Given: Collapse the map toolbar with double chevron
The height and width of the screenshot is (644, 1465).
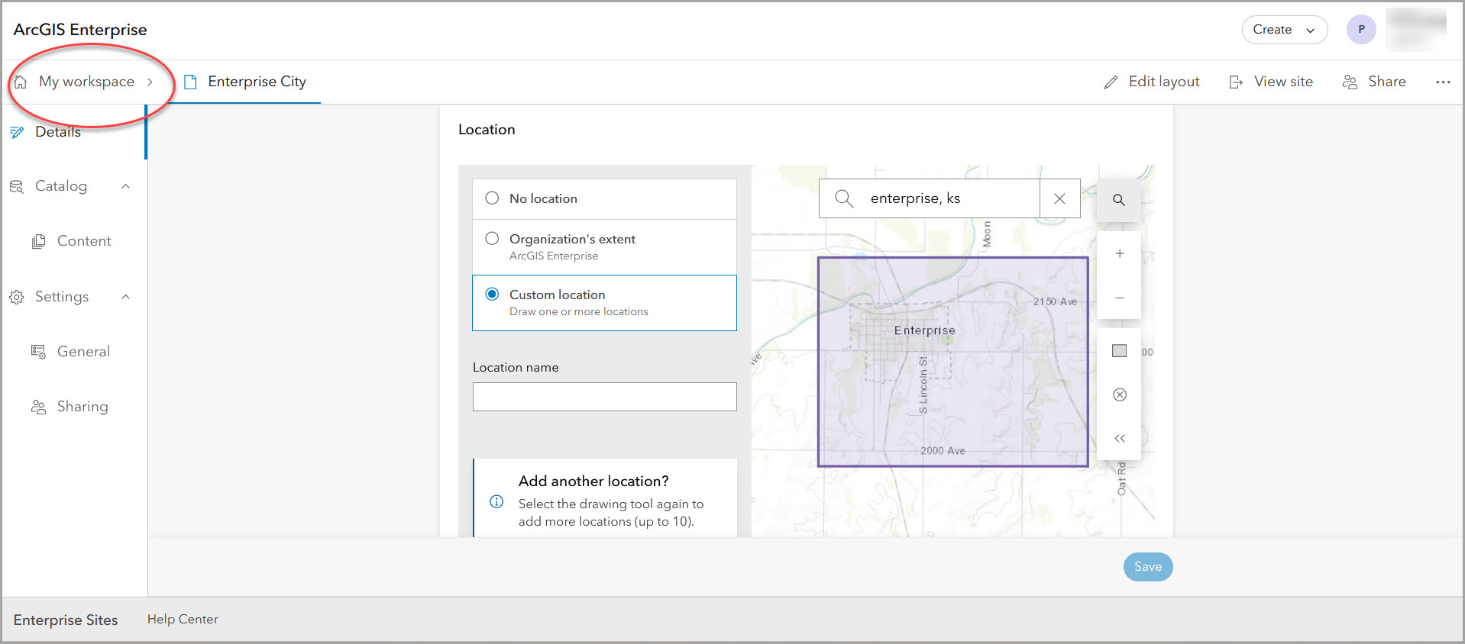Looking at the screenshot, I should 1119,439.
